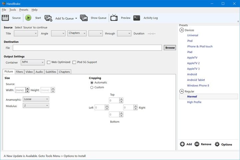Viewport: 240px width, 160px height.
Task: Click the Source clapperboard icon
Action: tap(5, 18)
